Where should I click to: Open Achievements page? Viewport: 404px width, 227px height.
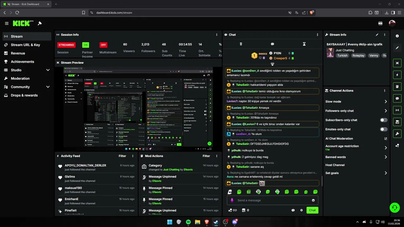[x=27, y=61]
